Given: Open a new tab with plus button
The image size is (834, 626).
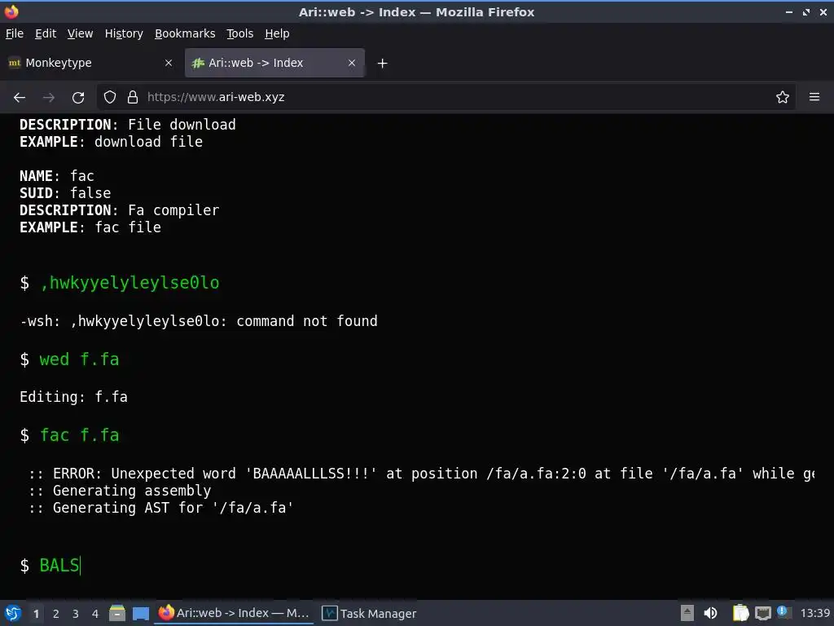Looking at the screenshot, I should point(383,64).
